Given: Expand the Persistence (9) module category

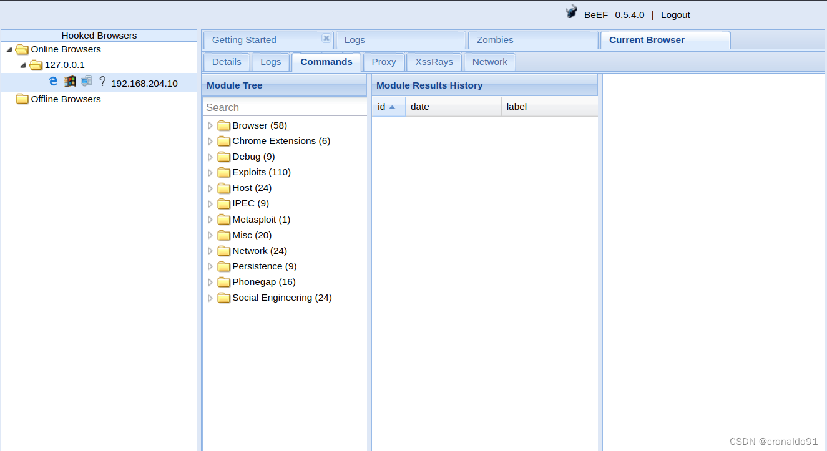Looking at the screenshot, I should (210, 266).
